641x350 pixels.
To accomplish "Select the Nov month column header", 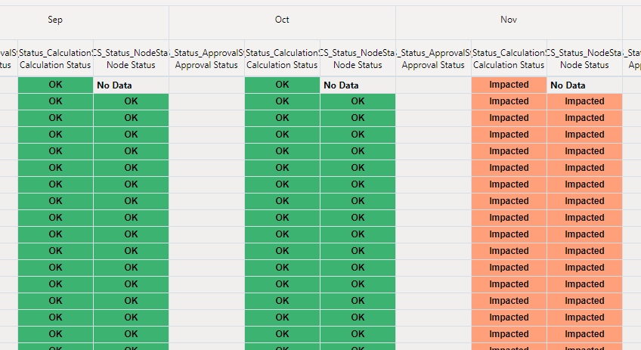I will tap(509, 20).
